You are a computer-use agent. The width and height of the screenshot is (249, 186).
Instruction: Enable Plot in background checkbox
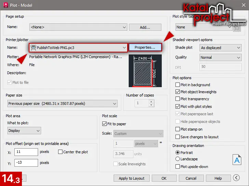(178, 85)
